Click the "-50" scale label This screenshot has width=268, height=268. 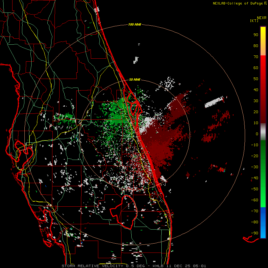tap(255, 189)
